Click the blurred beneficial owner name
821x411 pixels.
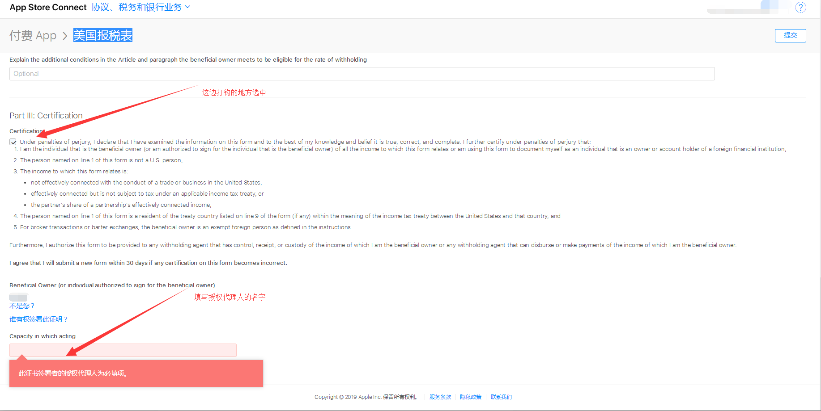(18, 297)
